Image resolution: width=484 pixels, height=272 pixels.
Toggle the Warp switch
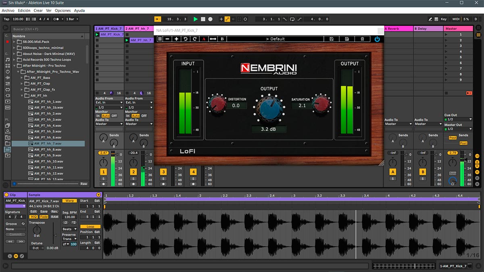click(69, 201)
